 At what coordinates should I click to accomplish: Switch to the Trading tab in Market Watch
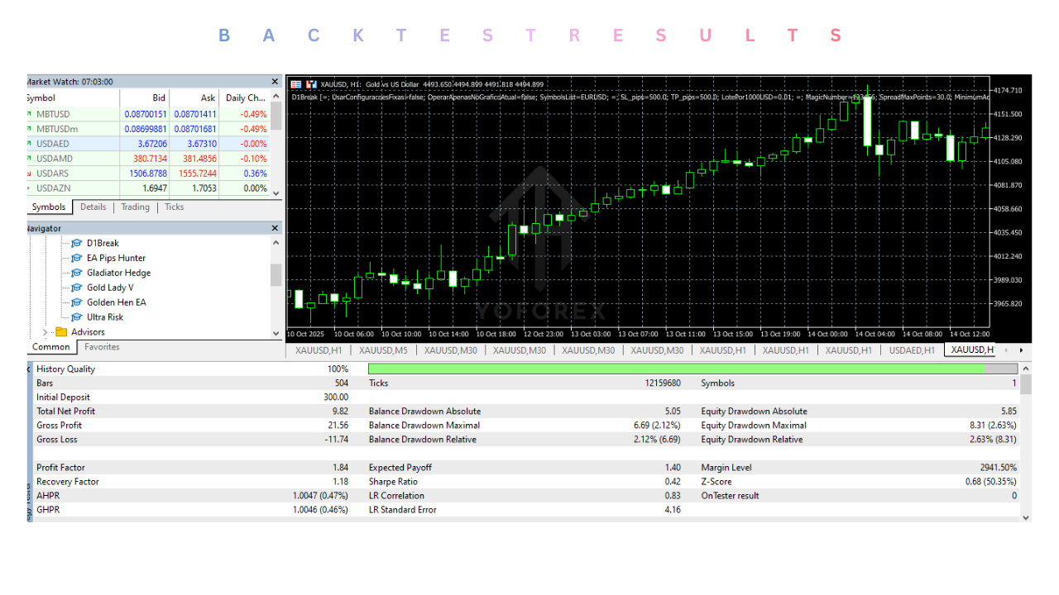(x=135, y=207)
